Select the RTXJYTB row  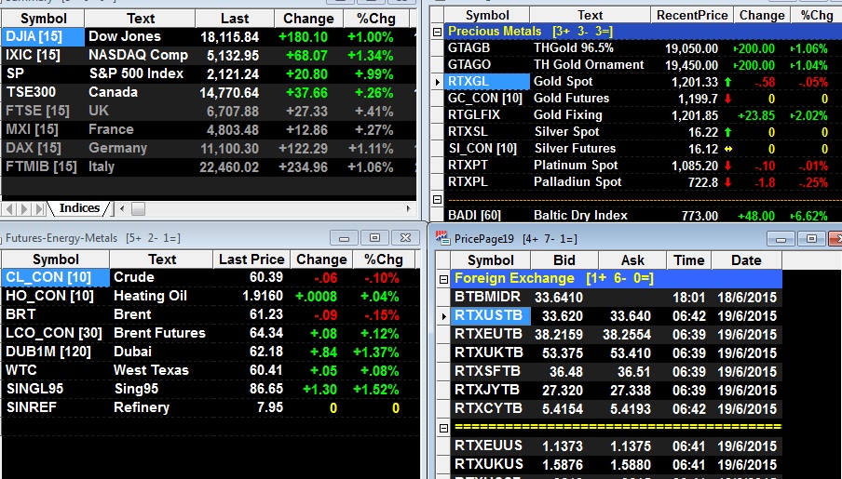[x=617, y=390]
